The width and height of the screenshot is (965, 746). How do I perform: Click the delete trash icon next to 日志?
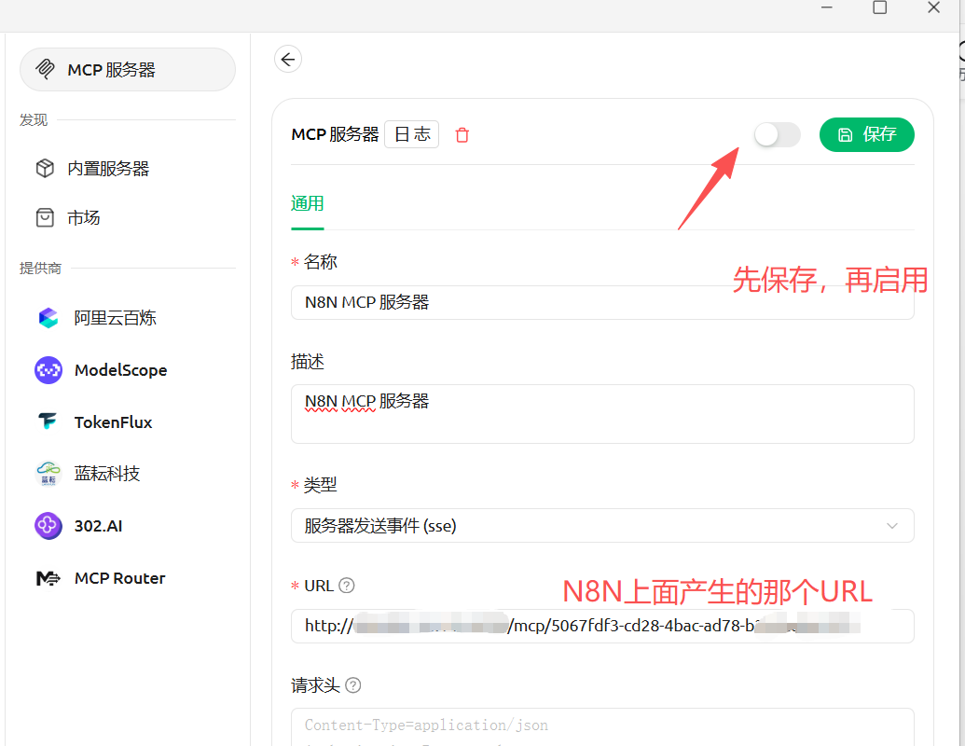pos(462,134)
